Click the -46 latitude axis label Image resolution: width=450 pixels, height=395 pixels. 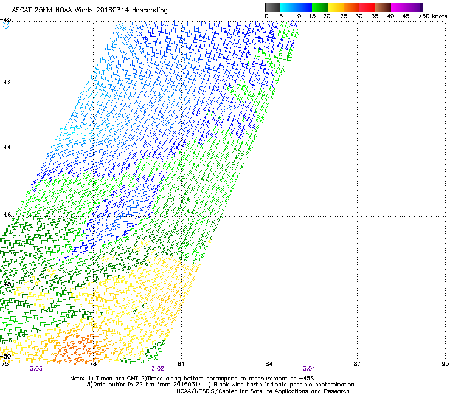[x=5, y=215]
